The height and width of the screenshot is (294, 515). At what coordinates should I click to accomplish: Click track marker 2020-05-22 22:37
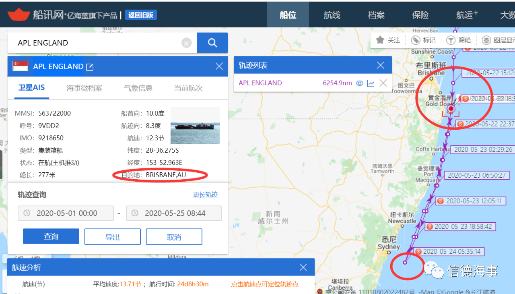[x=486, y=124]
